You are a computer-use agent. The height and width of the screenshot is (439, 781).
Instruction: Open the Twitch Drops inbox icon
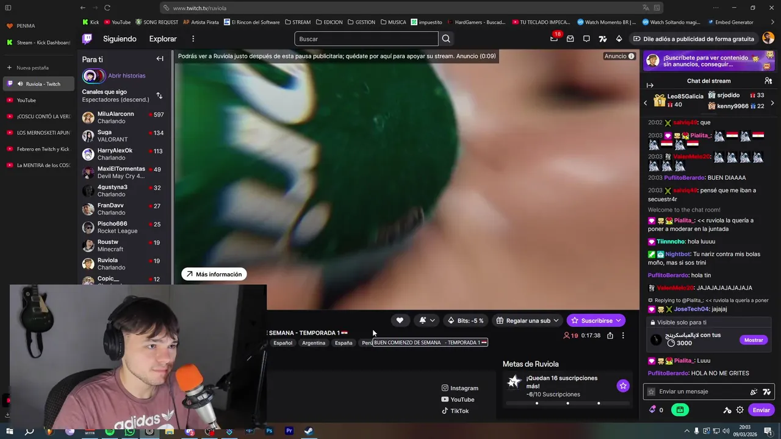tap(570, 38)
